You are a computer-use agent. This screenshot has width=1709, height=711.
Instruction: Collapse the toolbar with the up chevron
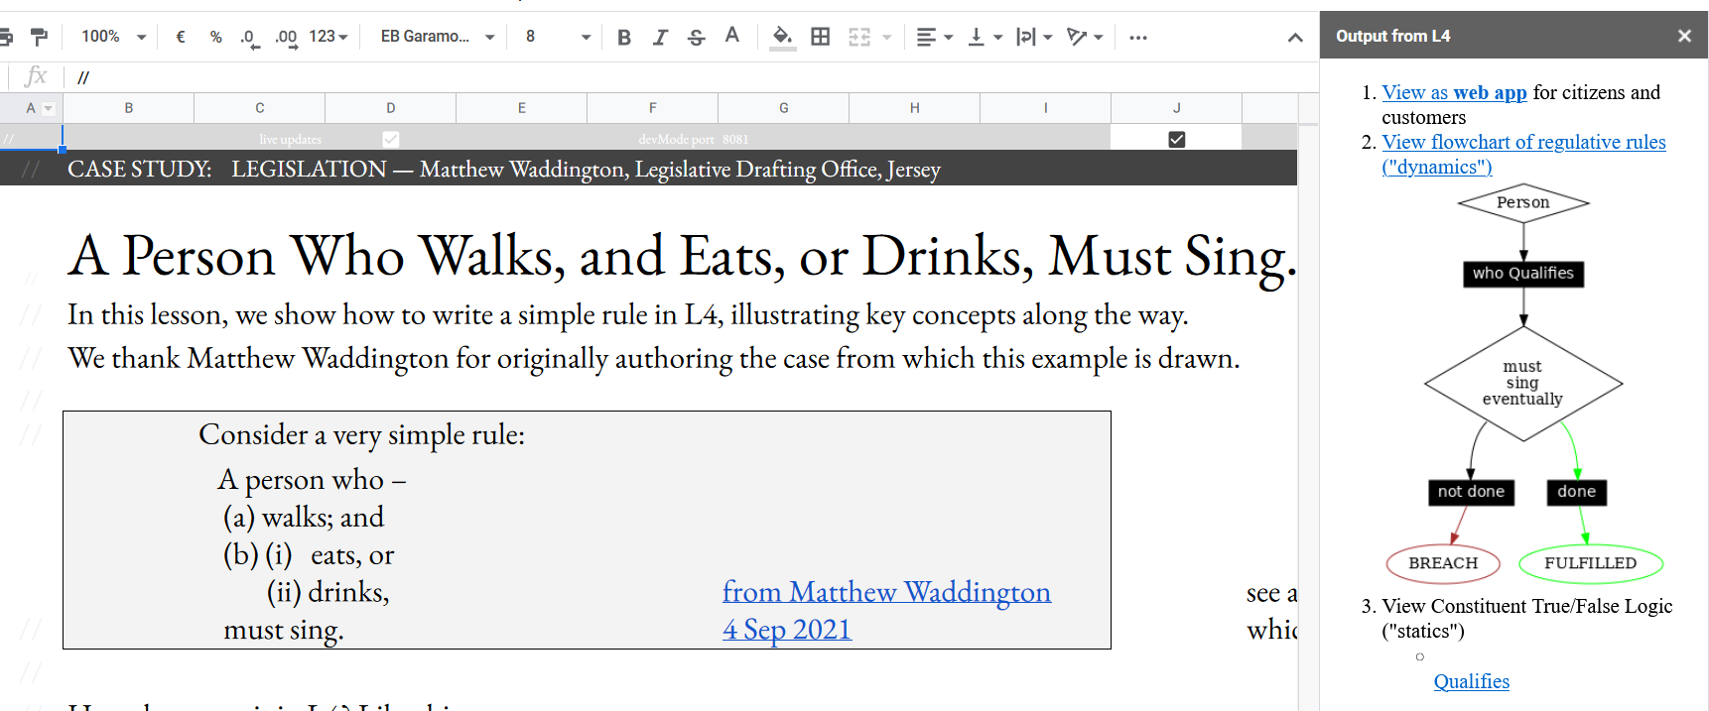point(1295,38)
